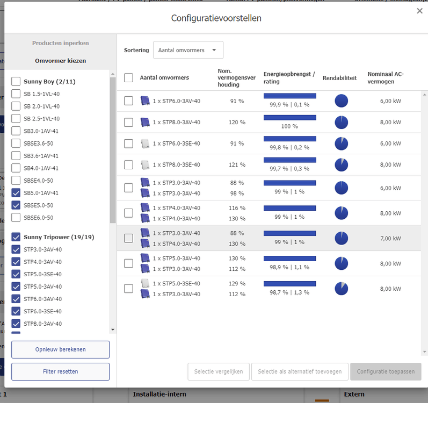Viewport: 428px width, 430px height.
Task: Enable the SB 1.5-1VL-40 checkbox
Action: [x=16, y=94]
